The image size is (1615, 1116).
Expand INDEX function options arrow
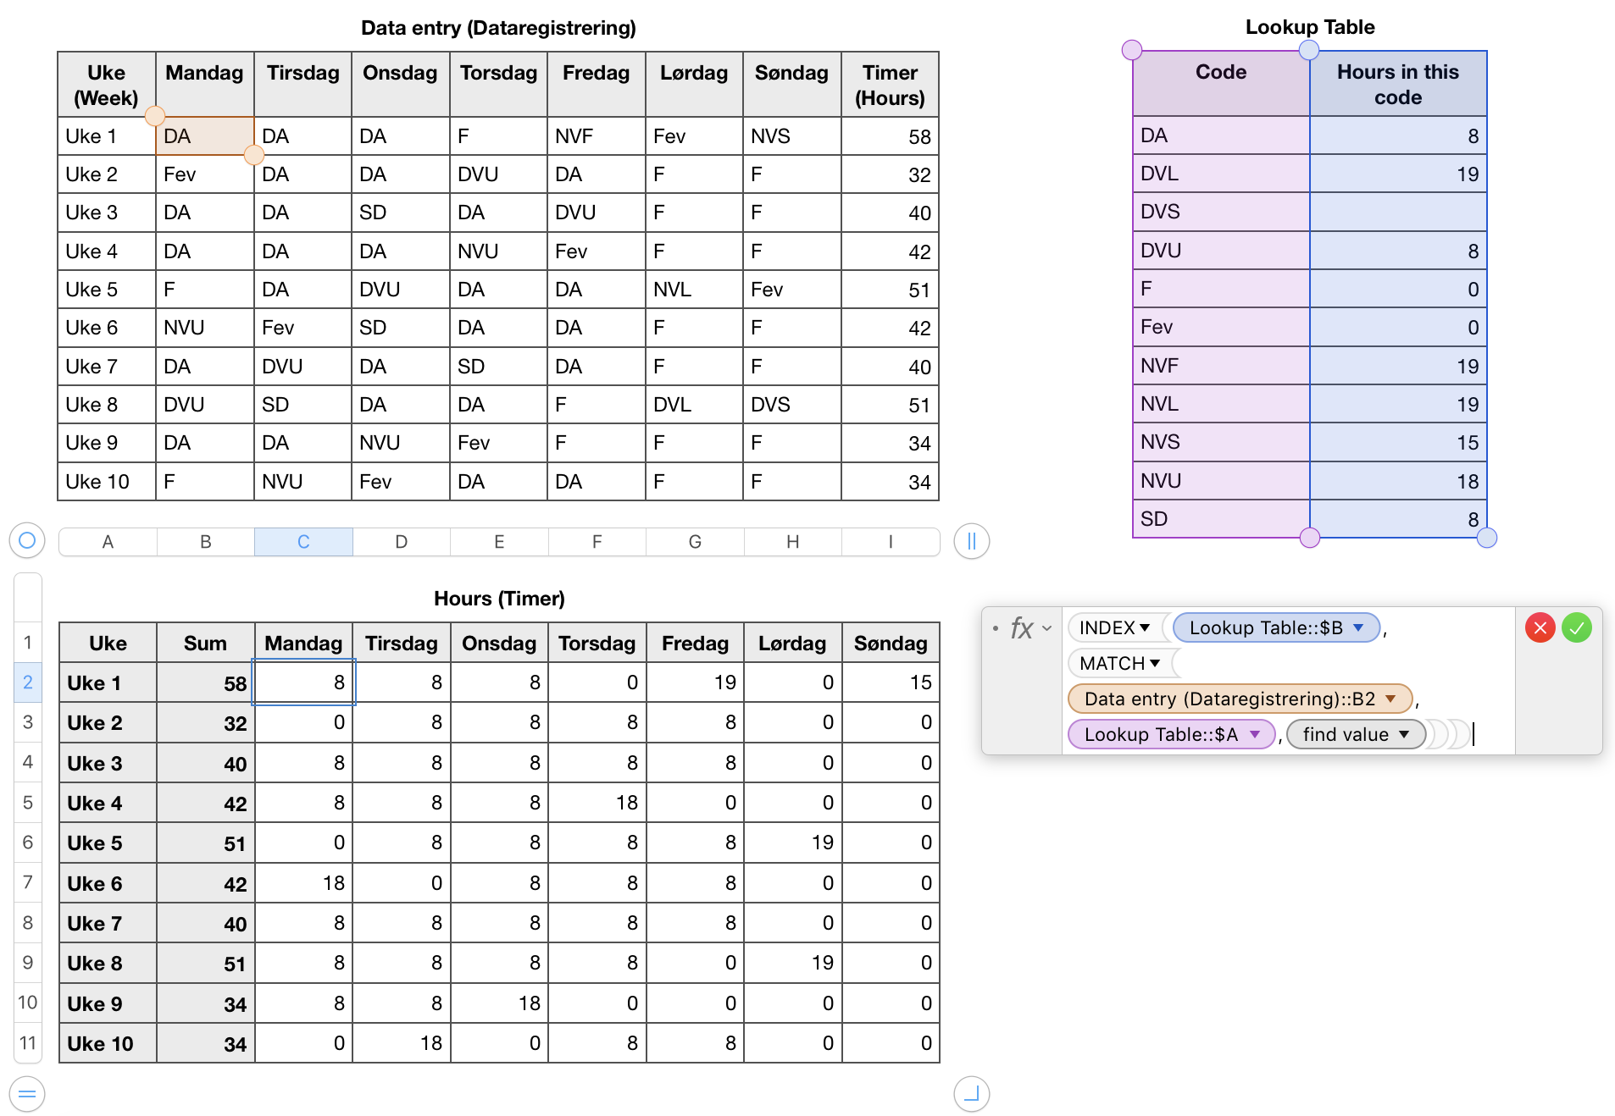click(1145, 627)
